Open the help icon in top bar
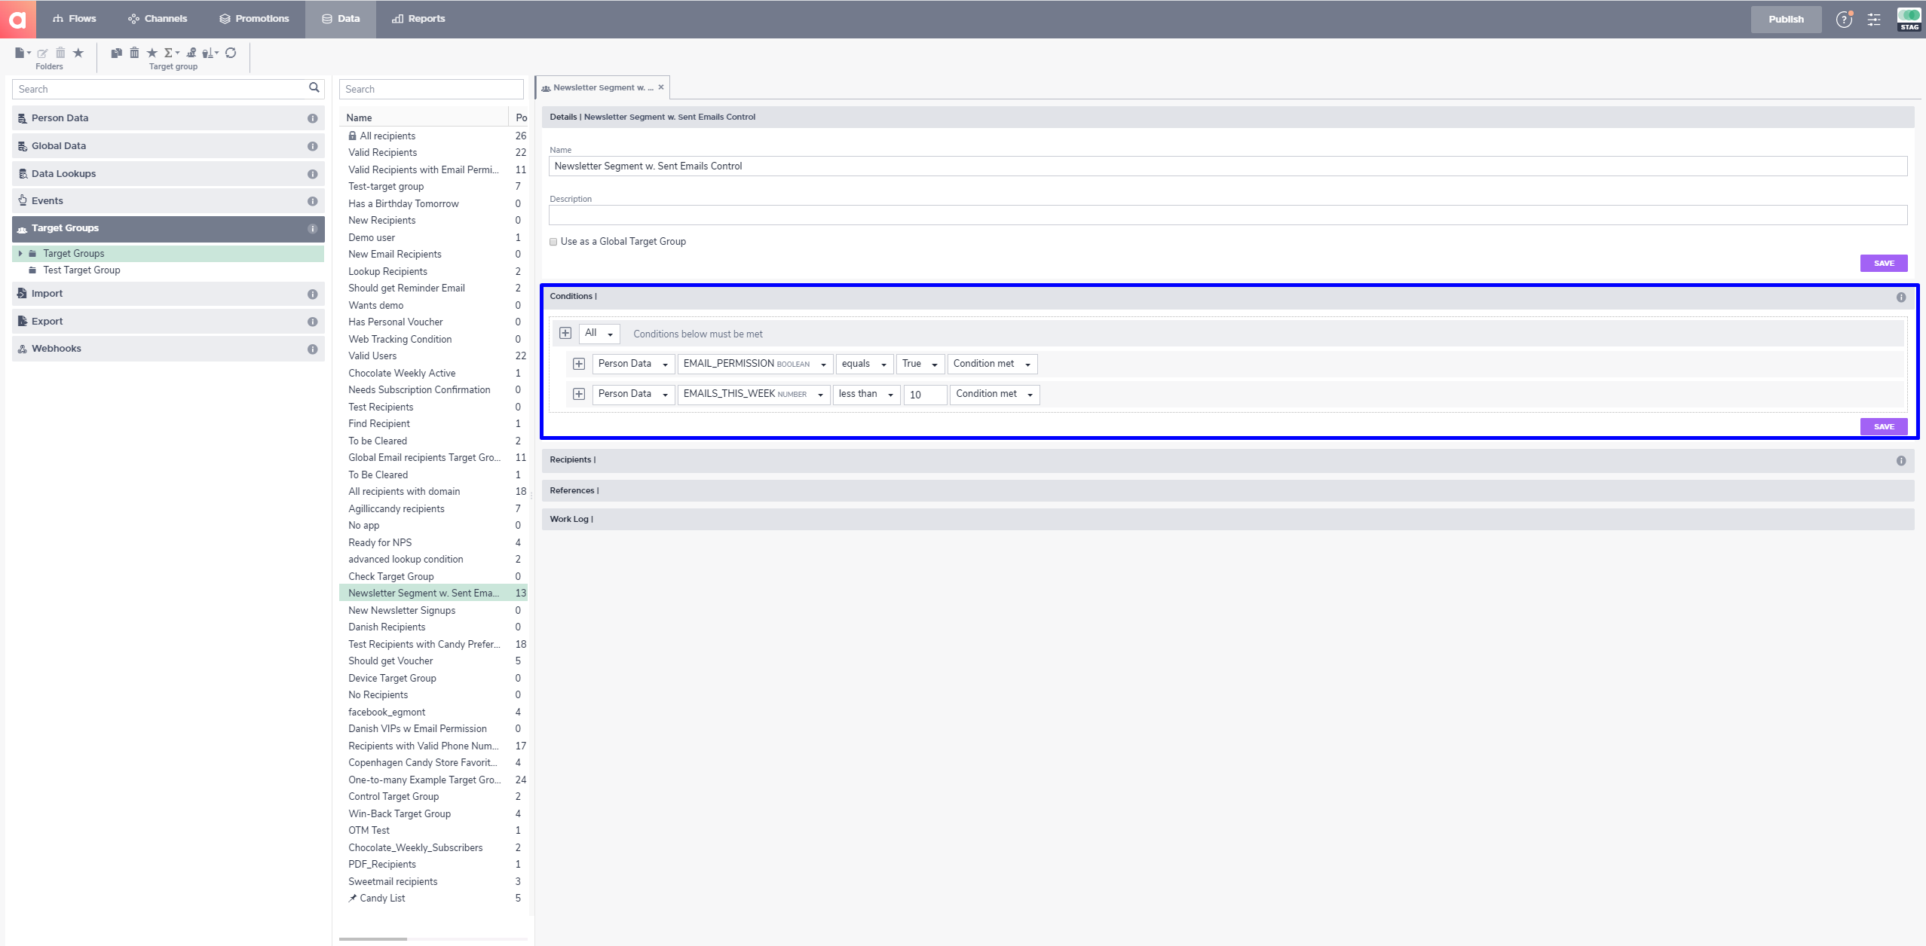The image size is (1926, 946). pos(1845,19)
